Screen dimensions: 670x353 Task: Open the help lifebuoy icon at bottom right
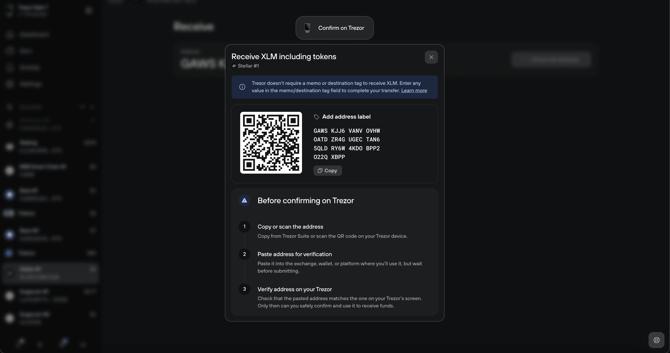(656, 340)
